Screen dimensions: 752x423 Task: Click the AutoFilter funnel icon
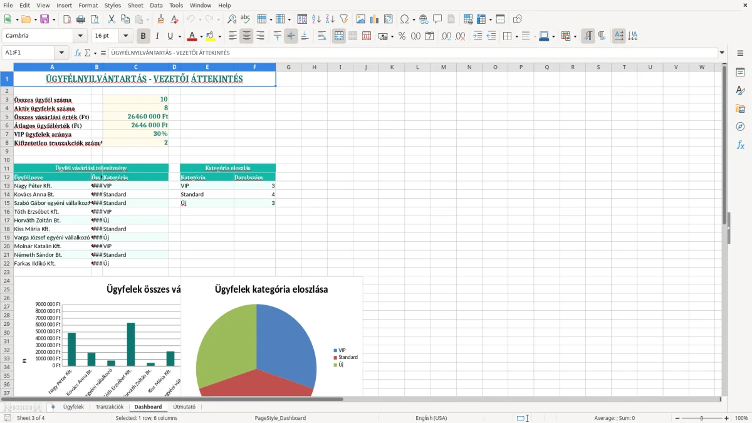point(343,19)
